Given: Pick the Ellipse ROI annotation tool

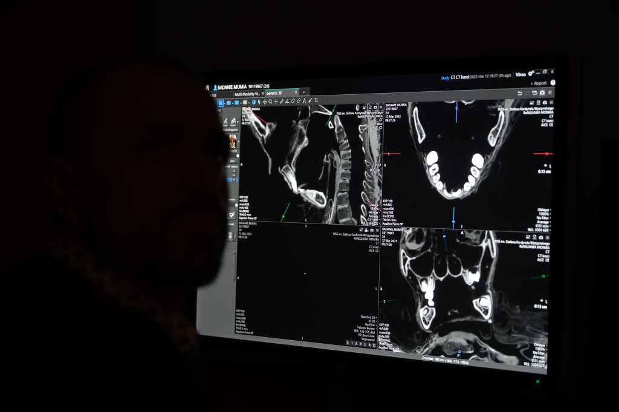Looking at the screenshot, I should click(293, 102).
